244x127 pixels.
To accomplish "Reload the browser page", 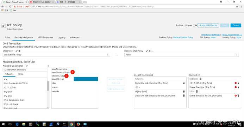I will [x=10, y=7].
